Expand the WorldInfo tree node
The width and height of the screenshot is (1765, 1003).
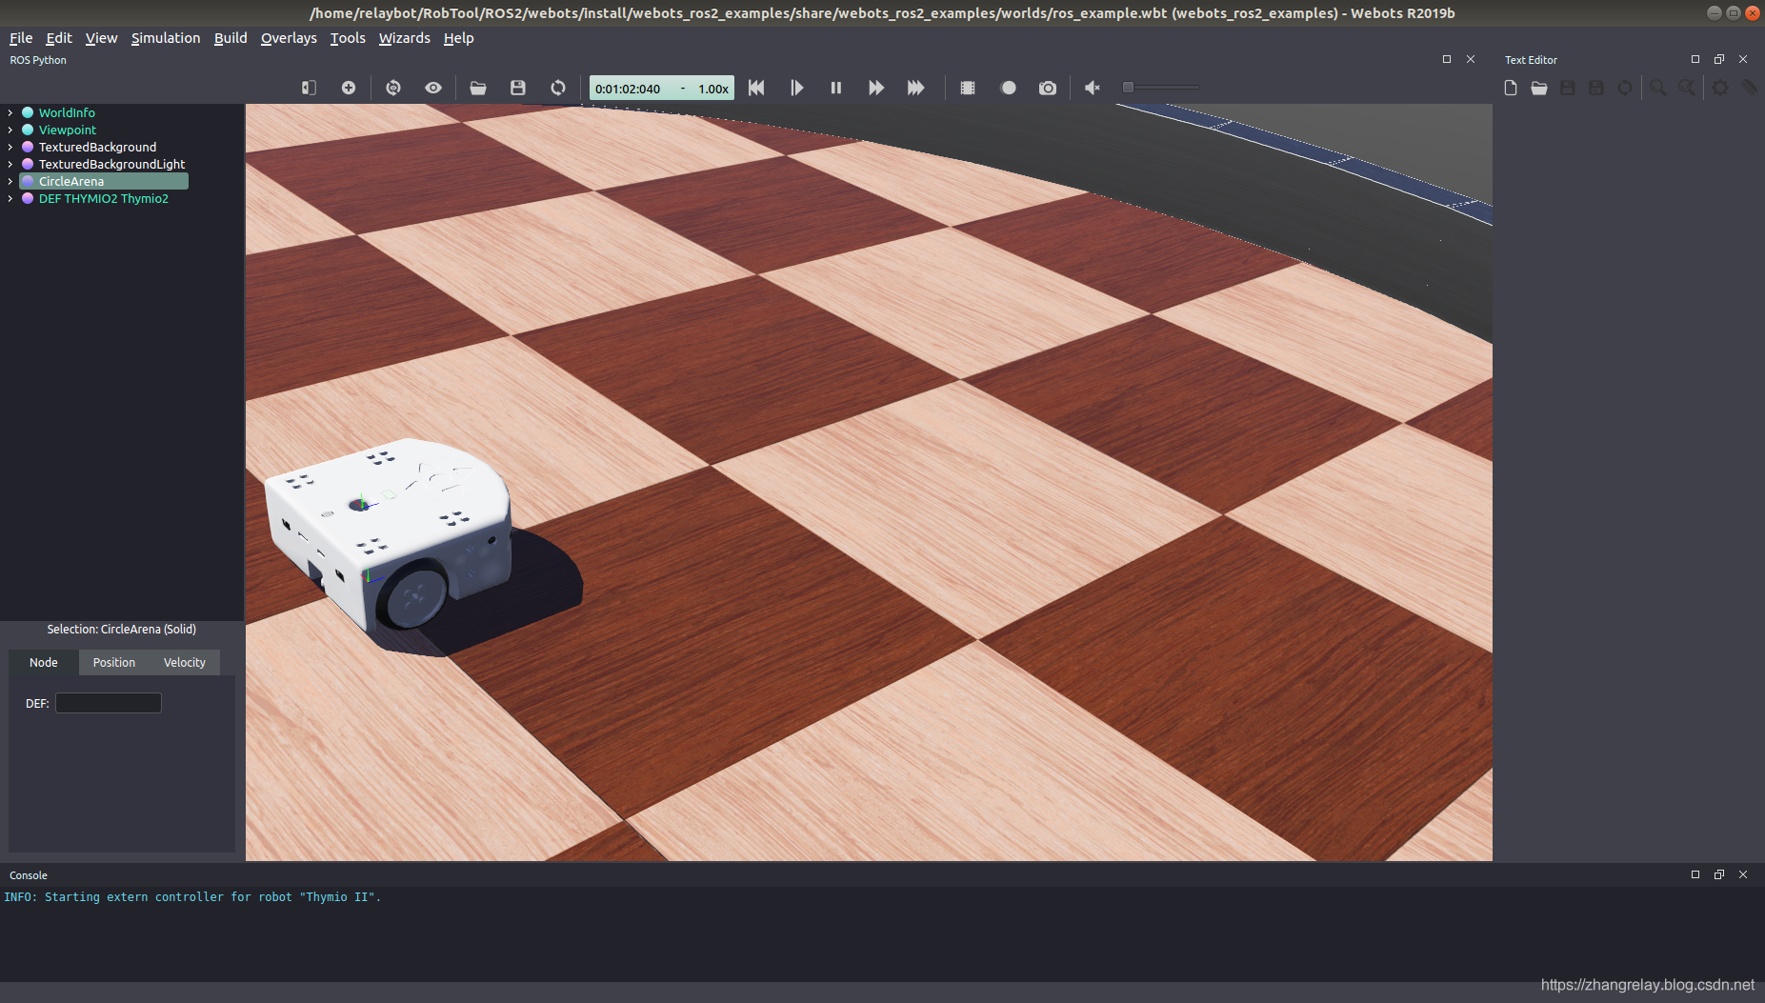tap(10, 112)
